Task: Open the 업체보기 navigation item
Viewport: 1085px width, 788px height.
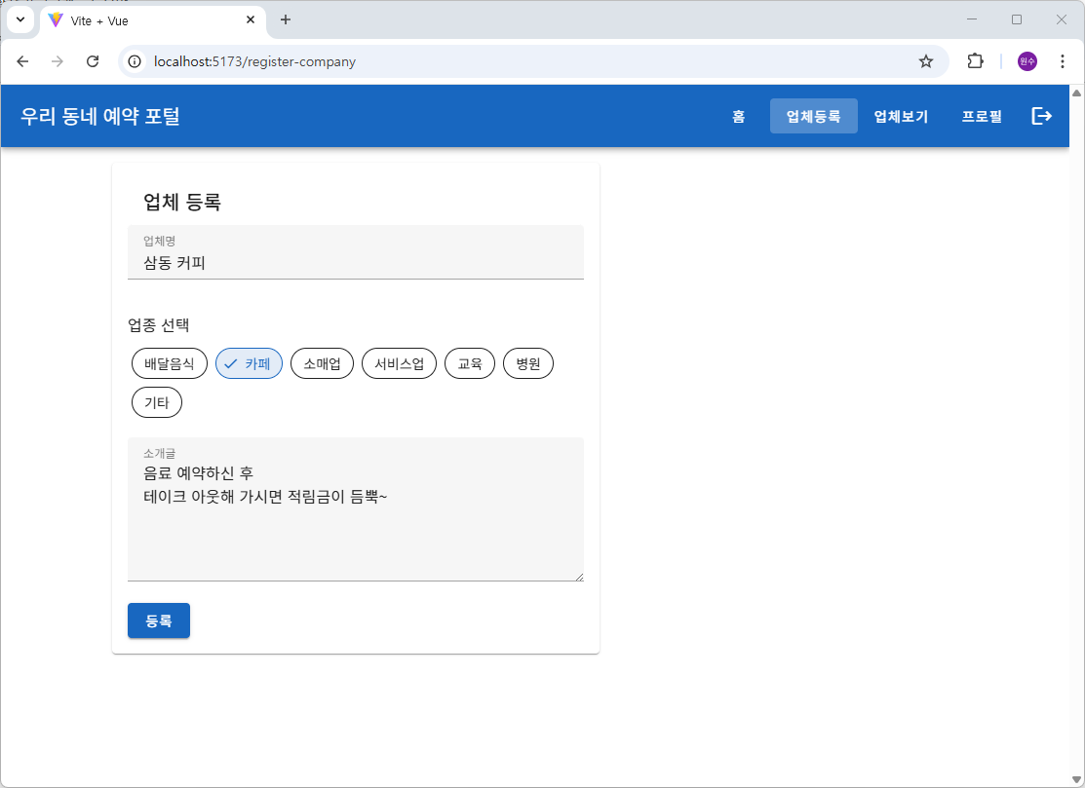Action: coord(901,116)
